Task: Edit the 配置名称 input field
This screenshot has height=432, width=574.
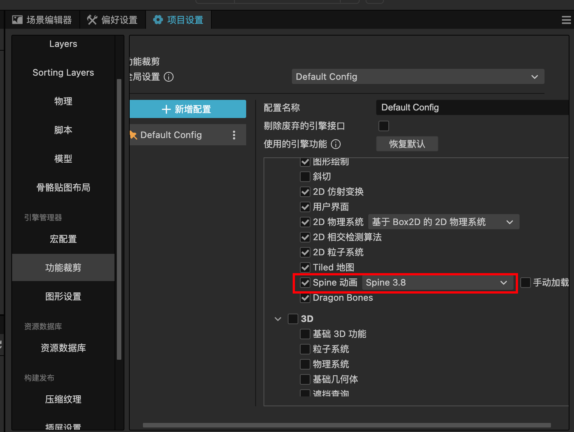Action: coord(472,107)
